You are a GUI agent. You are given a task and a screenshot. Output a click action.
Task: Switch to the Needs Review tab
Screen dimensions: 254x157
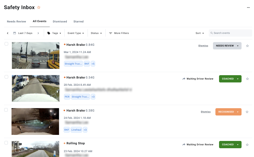point(16,22)
